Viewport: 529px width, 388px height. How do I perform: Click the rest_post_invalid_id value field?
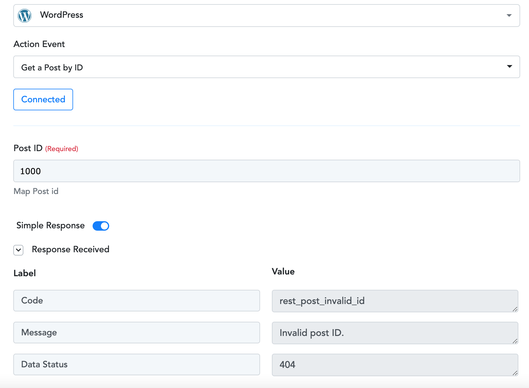pos(395,301)
